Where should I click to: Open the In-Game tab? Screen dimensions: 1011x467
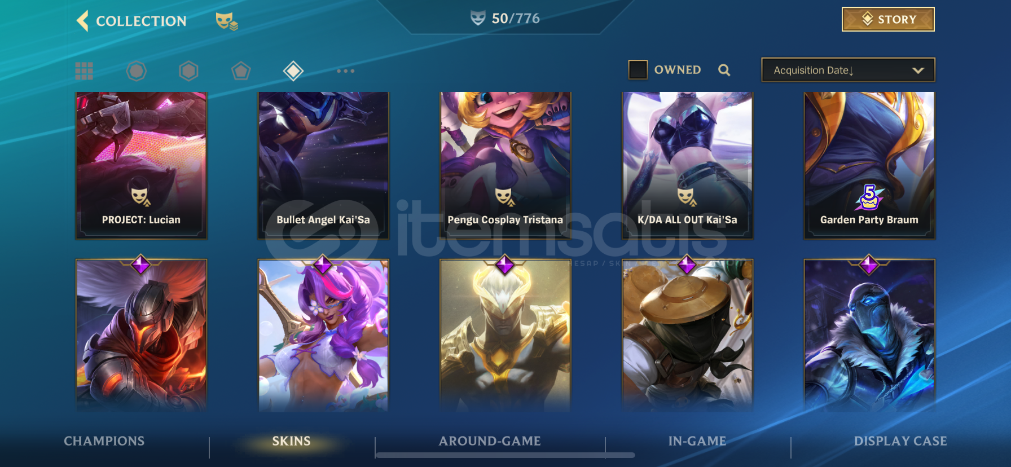[697, 441]
